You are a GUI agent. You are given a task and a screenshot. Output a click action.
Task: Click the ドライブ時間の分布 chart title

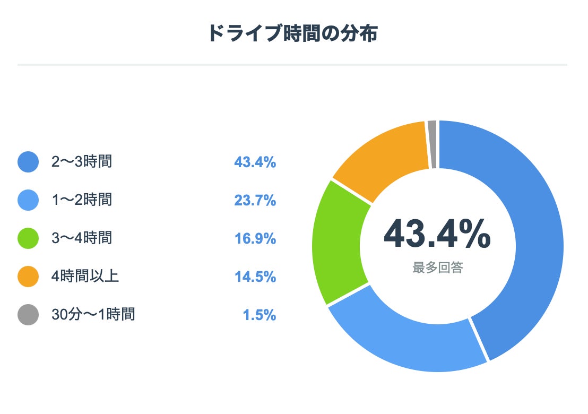point(292,33)
